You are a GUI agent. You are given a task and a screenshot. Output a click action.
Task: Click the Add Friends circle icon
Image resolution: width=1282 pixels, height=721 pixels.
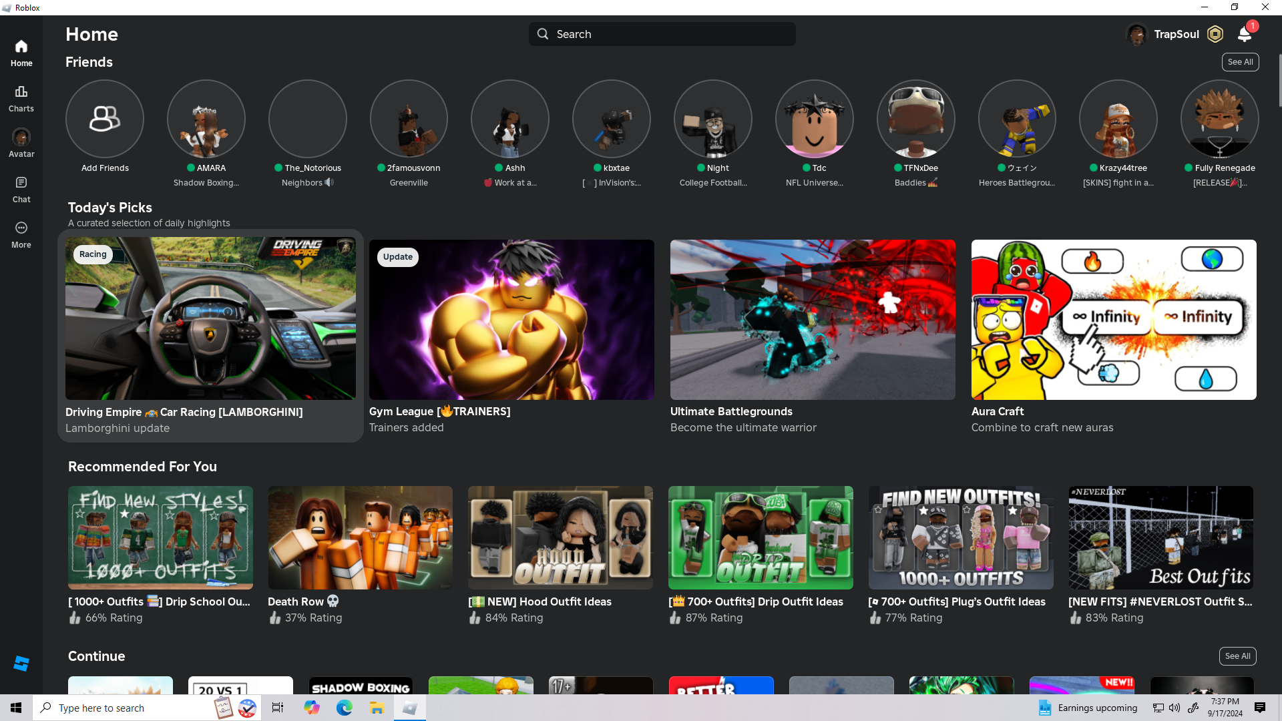click(105, 119)
